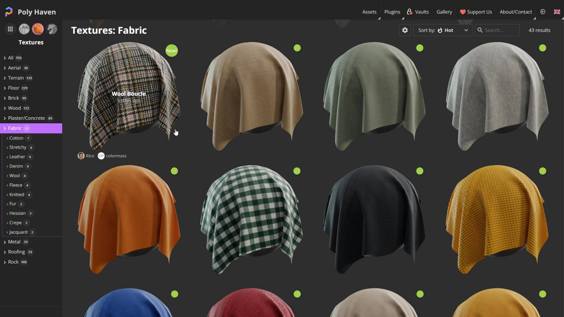Open the orange fabric texture
The height and width of the screenshot is (317, 564).
pyautogui.click(x=129, y=220)
